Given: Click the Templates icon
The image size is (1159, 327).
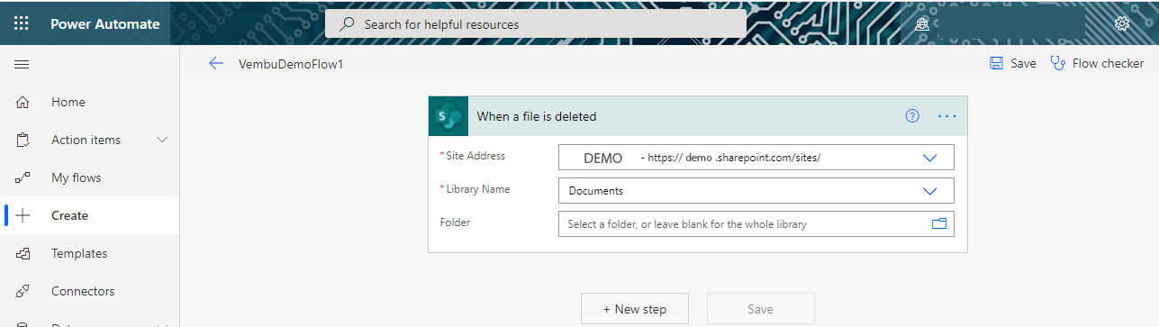Looking at the screenshot, I should pyautogui.click(x=23, y=253).
